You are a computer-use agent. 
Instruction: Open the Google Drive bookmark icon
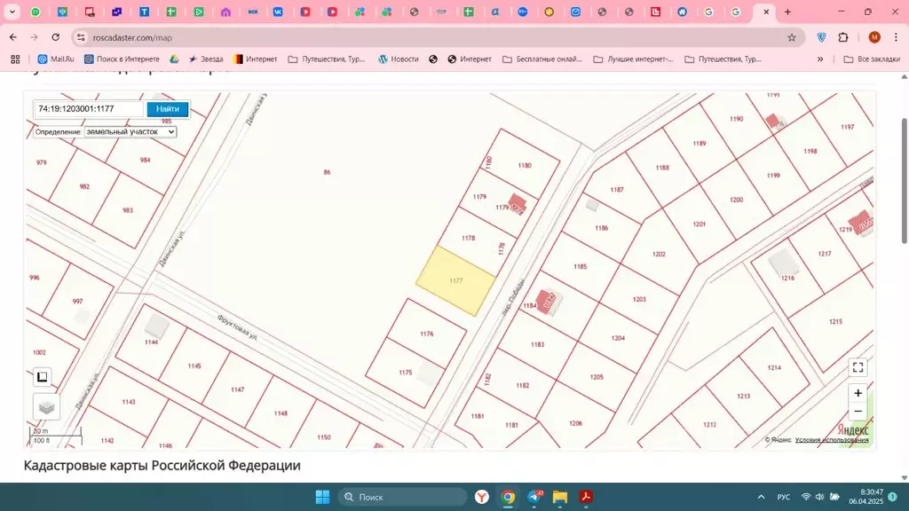coord(174,59)
